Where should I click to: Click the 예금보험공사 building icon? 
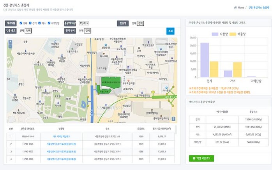click(148, 42)
